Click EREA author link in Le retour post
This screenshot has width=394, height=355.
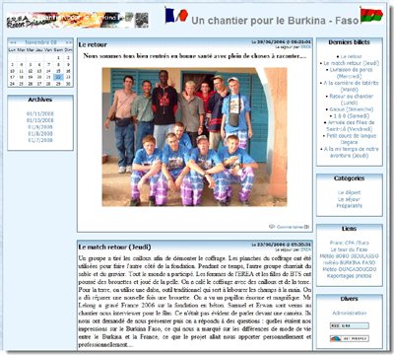tap(306, 47)
